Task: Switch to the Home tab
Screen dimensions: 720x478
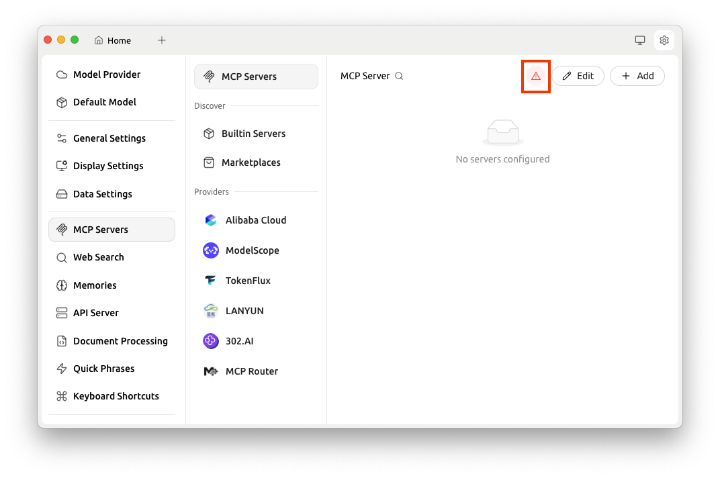Action: [x=113, y=40]
